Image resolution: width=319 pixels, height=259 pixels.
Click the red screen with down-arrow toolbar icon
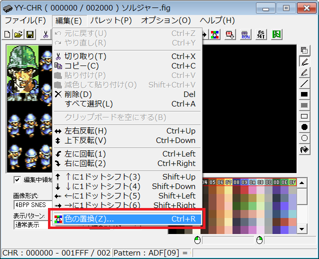point(230,34)
